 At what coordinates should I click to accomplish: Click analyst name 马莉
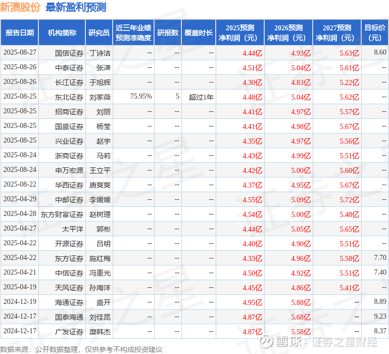tap(104, 156)
